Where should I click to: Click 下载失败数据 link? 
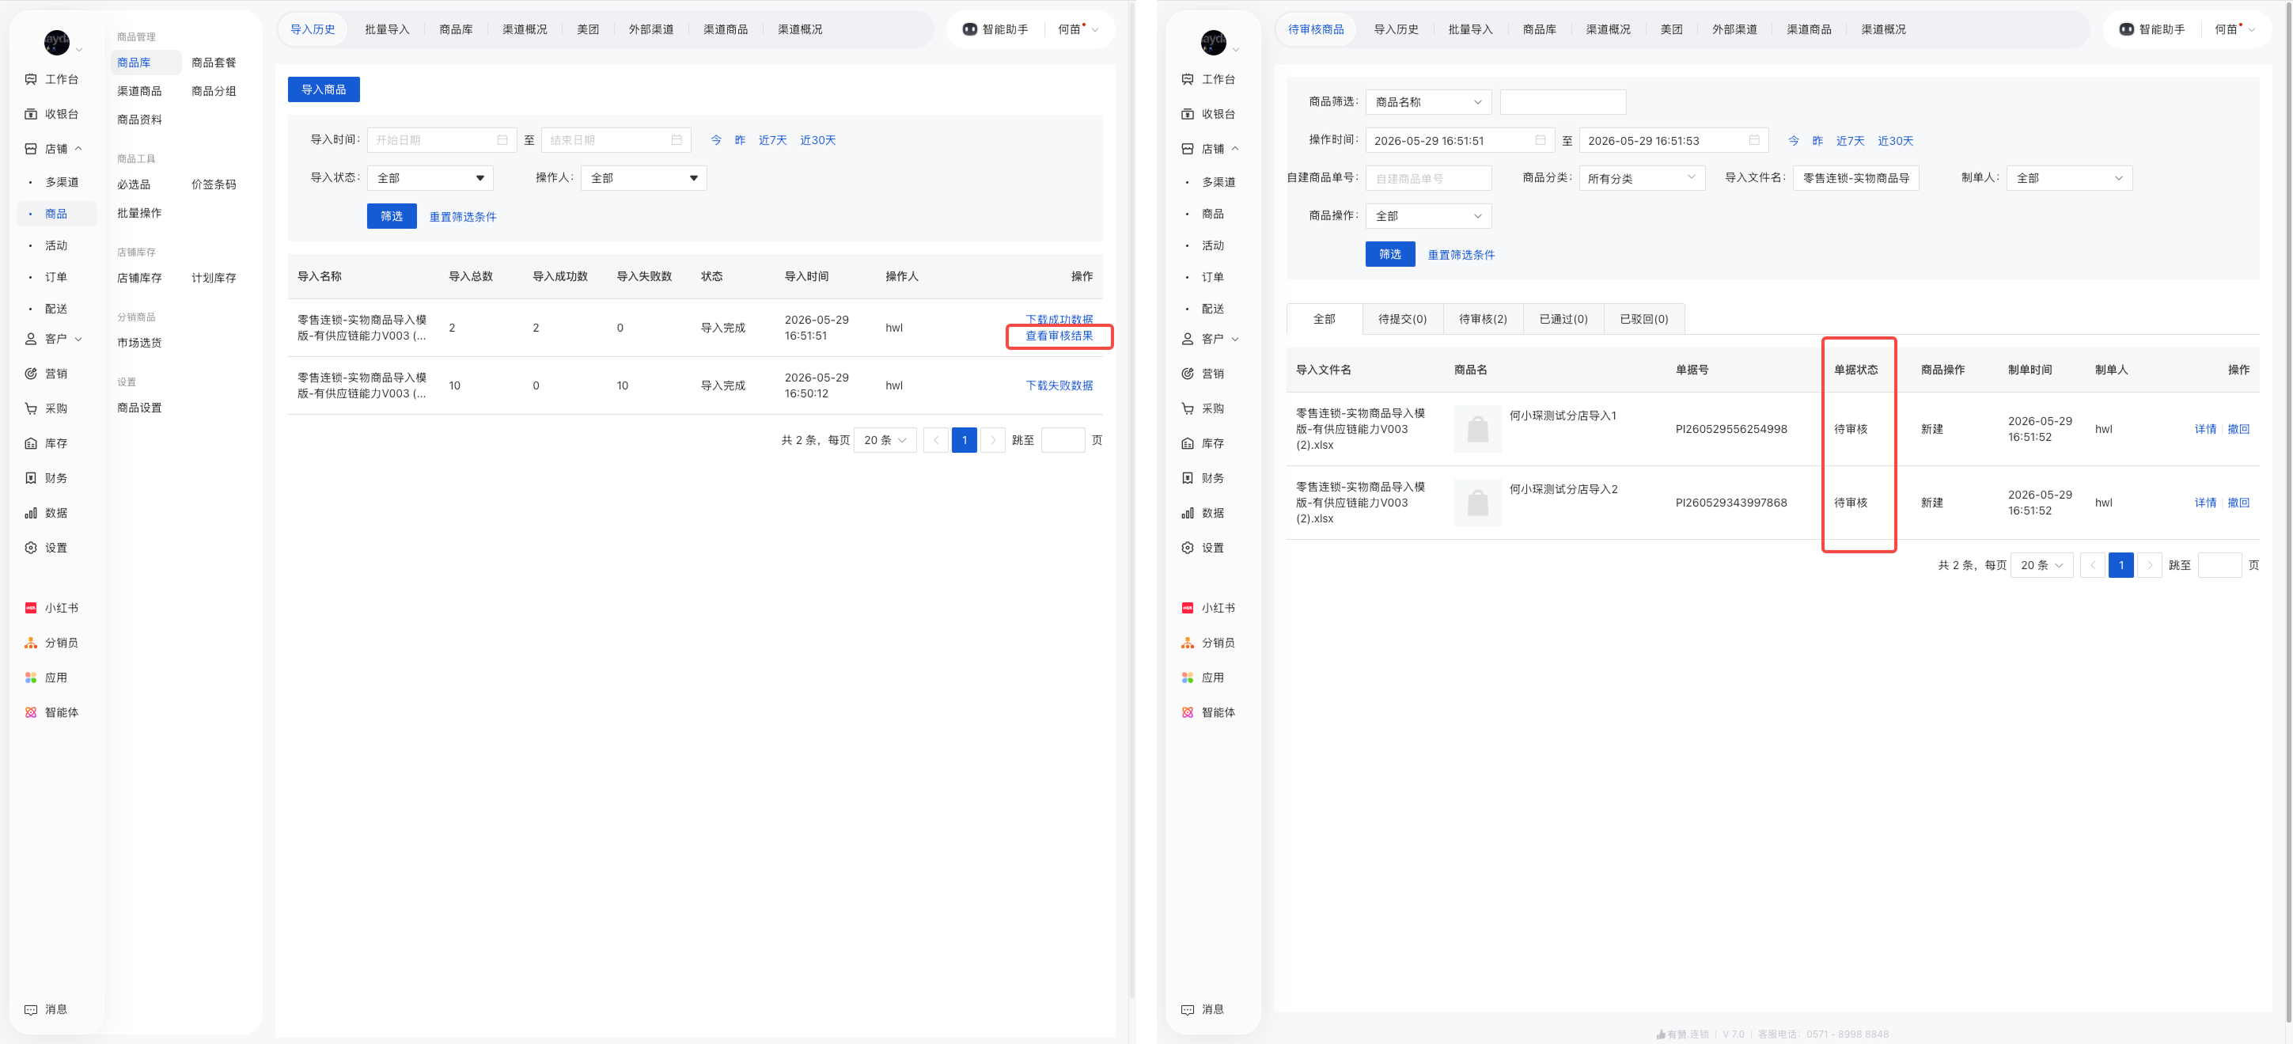coord(1059,385)
